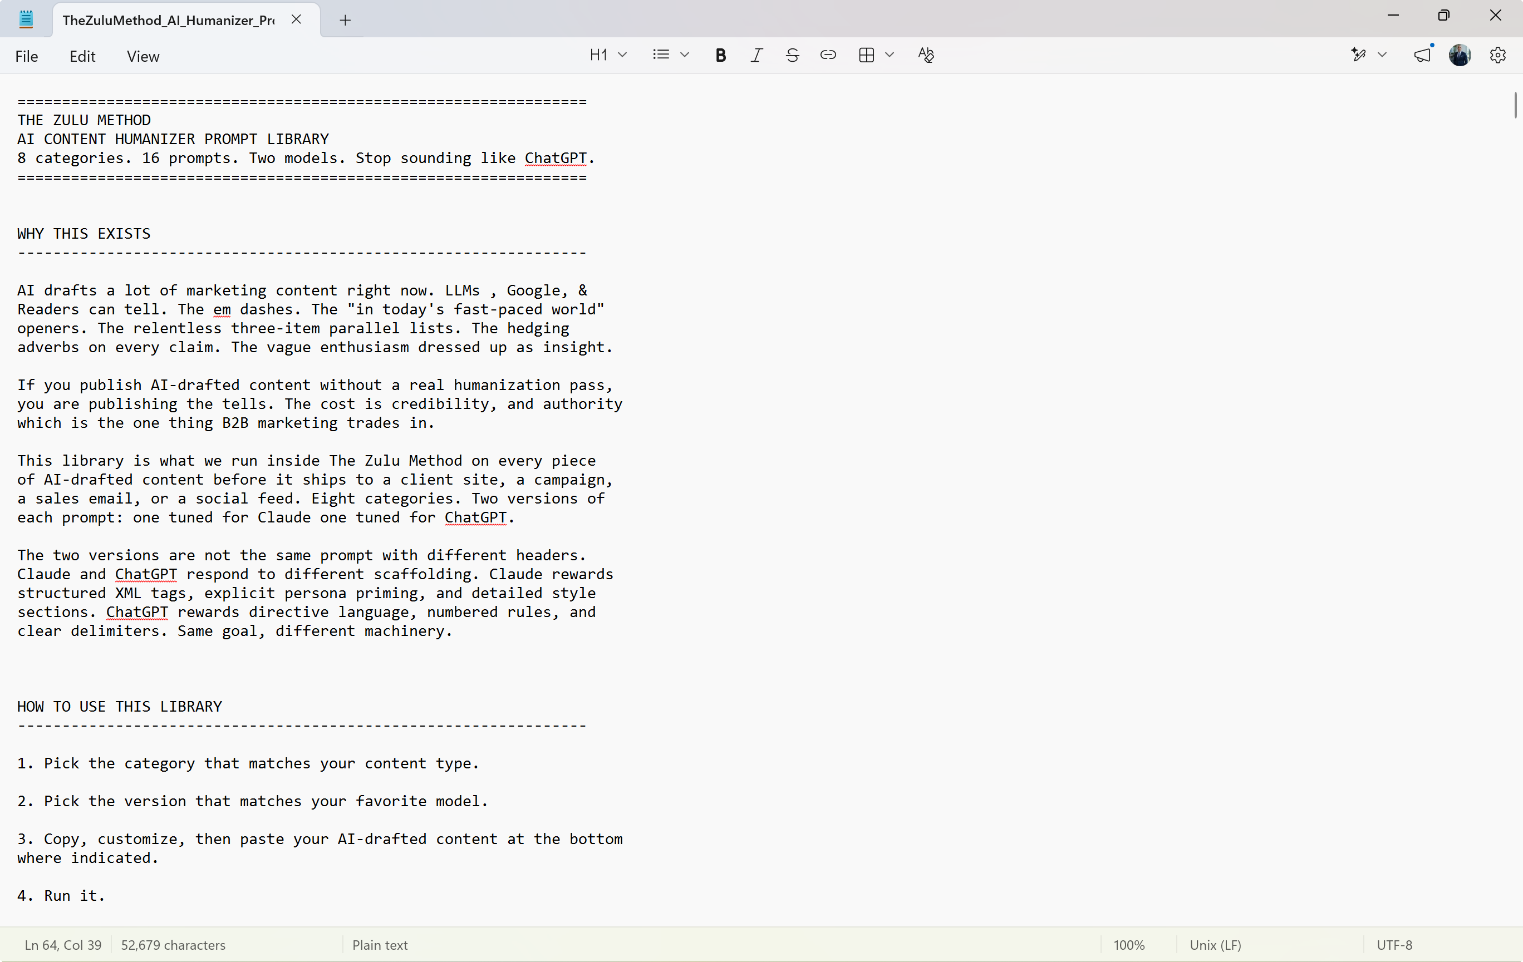Click underlined ChatGPT in the tagline line
The image size is (1523, 962).
point(556,158)
